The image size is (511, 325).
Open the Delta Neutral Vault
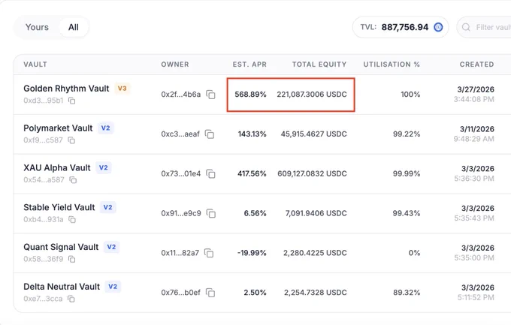62,287
